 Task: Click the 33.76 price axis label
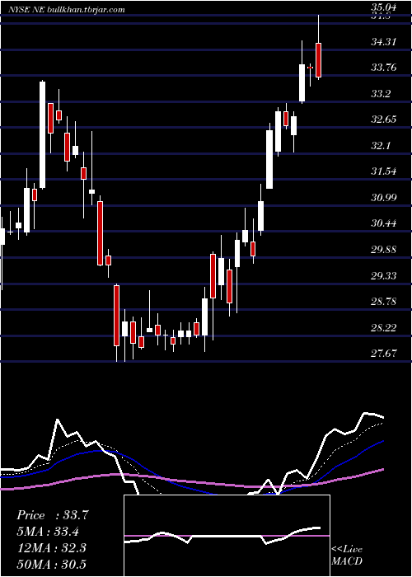pyautogui.click(x=384, y=68)
